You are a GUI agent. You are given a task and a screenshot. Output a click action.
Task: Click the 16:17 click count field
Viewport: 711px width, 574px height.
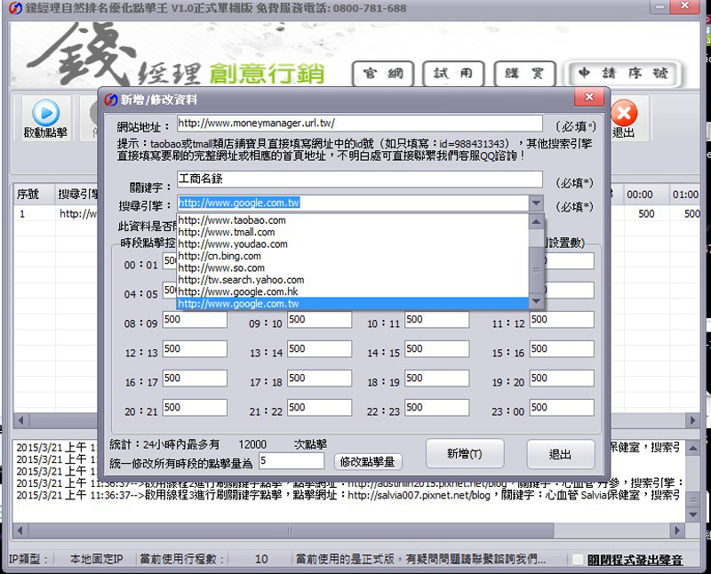[195, 379]
